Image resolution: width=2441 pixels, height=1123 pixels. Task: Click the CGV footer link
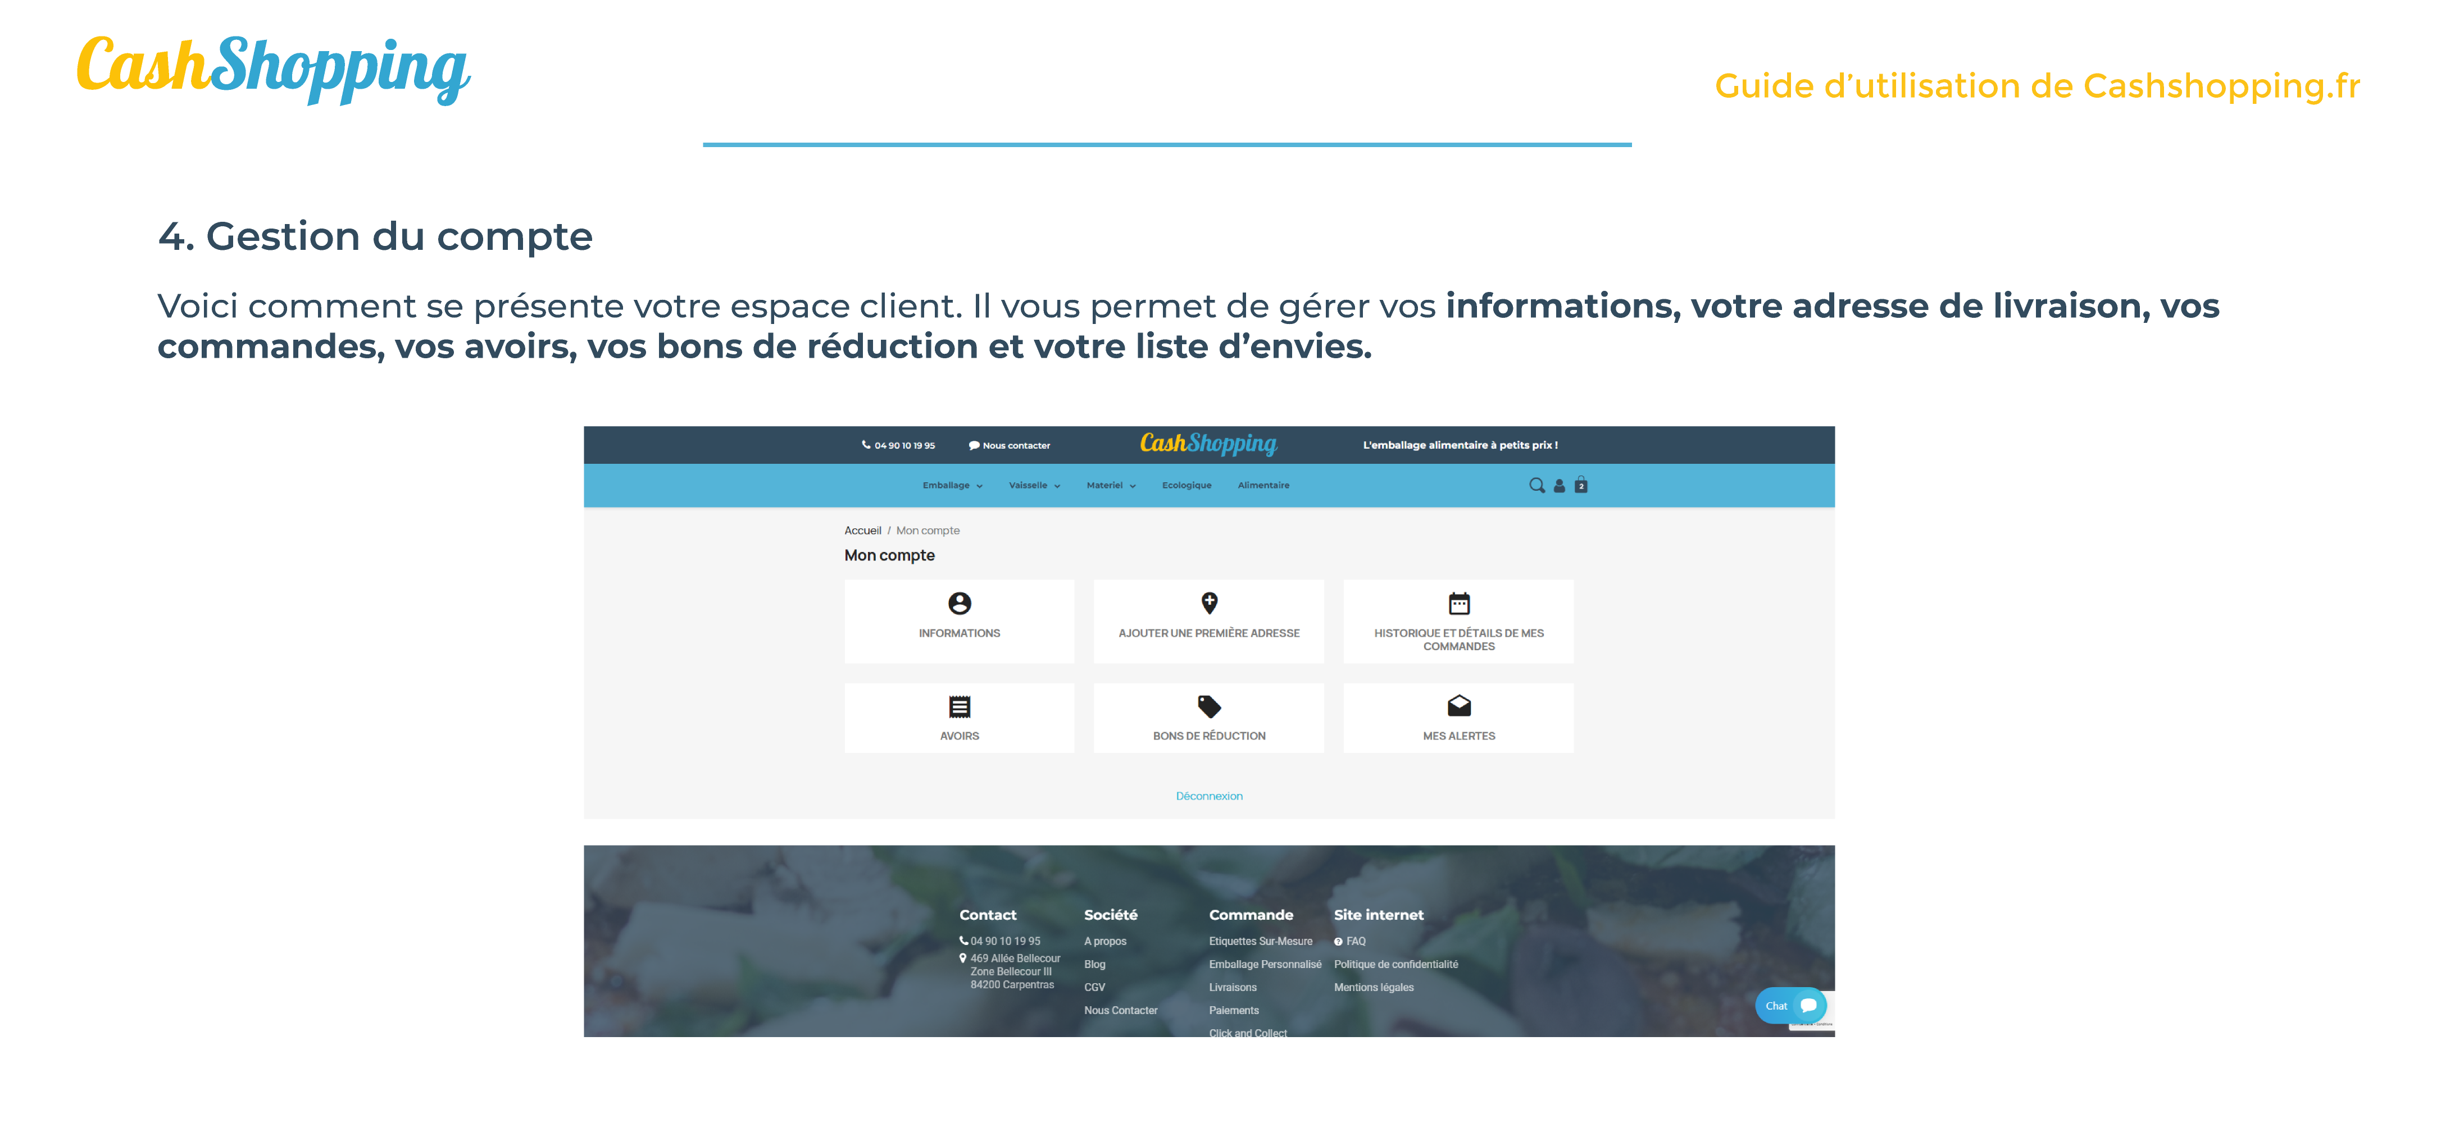pos(1094,987)
